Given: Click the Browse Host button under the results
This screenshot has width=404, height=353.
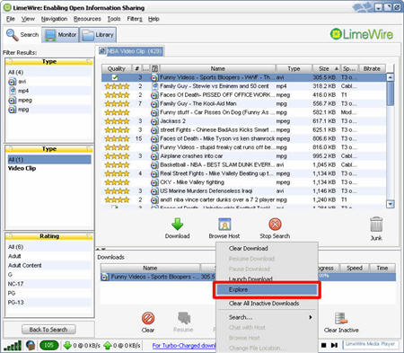Looking at the screenshot, I should click(x=224, y=228).
